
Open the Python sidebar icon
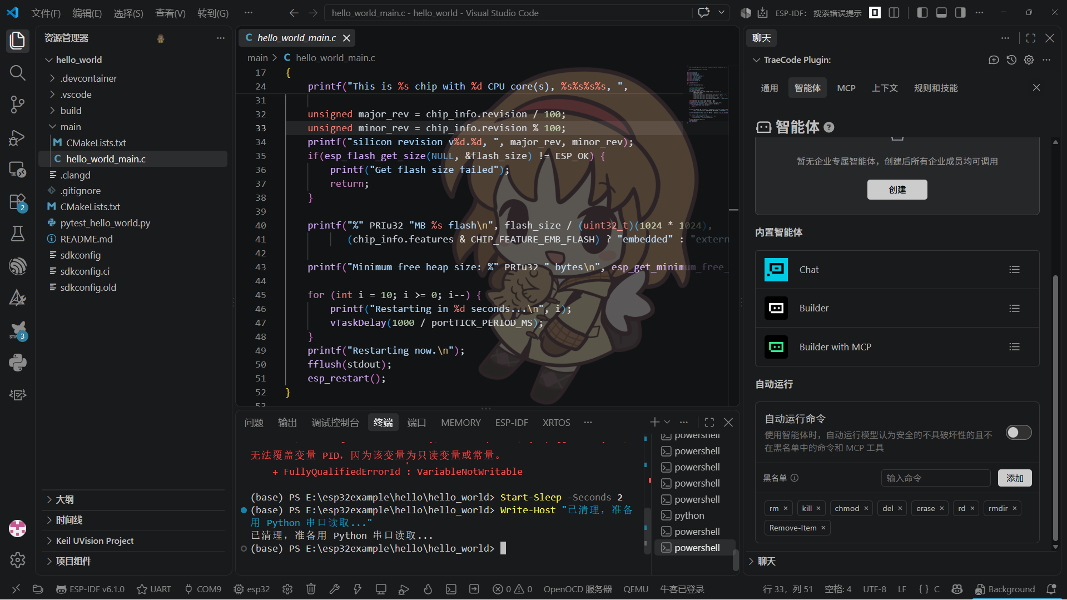coord(17,363)
